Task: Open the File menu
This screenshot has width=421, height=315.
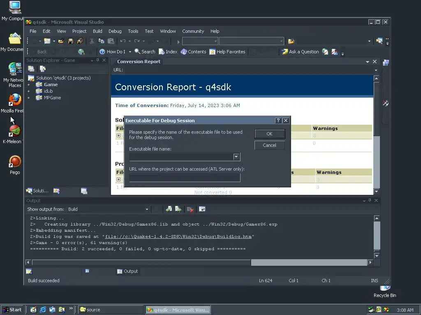Action: [x=33, y=31]
